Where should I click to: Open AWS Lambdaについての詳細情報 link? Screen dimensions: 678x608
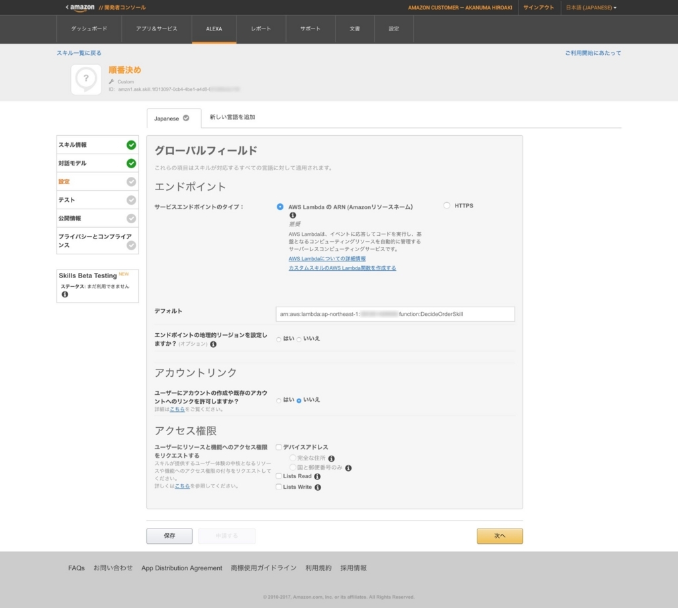click(327, 258)
